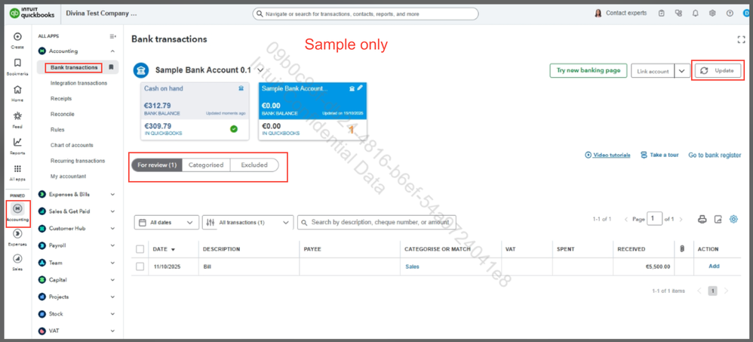Expand the Payroll section
This screenshot has height=342, width=753.
[x=113, y=245]
